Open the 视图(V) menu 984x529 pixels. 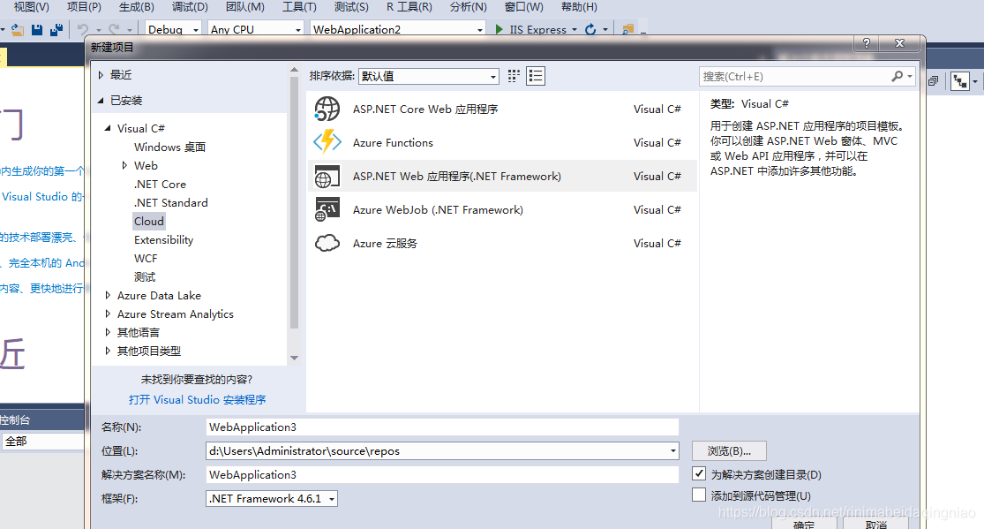(x=32, y=7)
